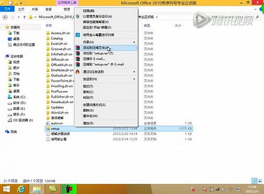The image size is (264, 194).
Task: Select 兼容性疑难解答(Y) menu entry
Action: pyautogui.click(x=106, y=22)
